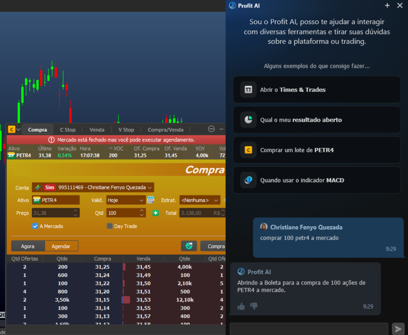Click the Variação 0,54% value

(x=65, y=155)
